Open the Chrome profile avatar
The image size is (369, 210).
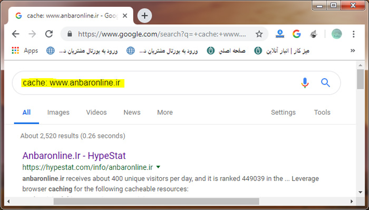[x=336, y=34]
